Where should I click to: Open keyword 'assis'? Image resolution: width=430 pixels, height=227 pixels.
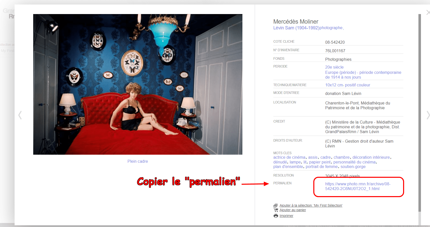click(x=313, y=157)
